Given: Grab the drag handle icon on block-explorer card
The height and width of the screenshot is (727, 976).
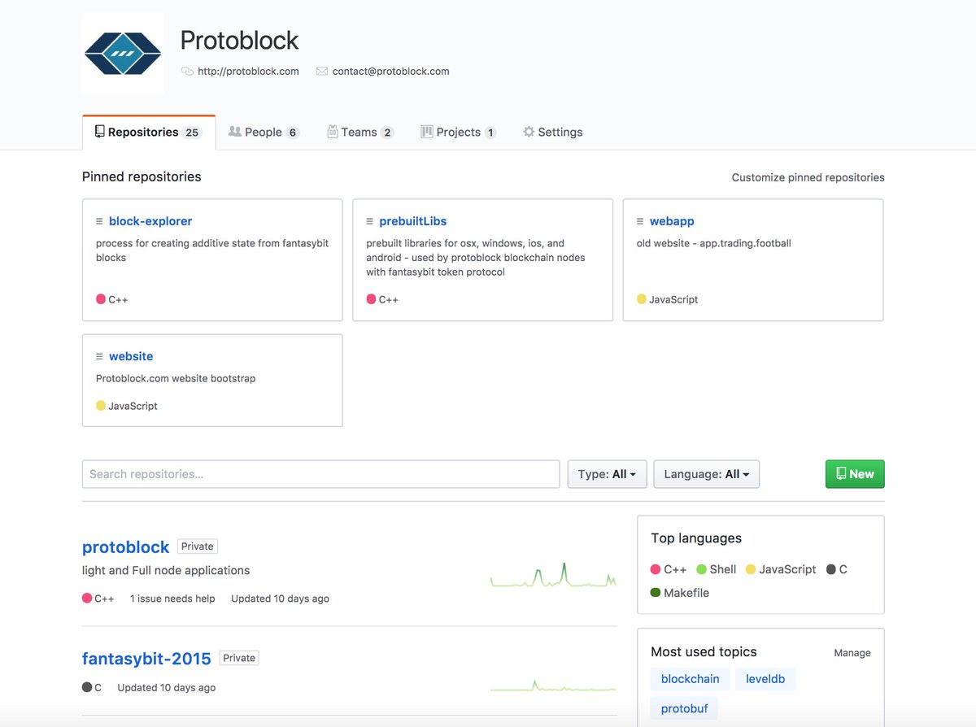Looking at the screenshot, I should (100, 221).
